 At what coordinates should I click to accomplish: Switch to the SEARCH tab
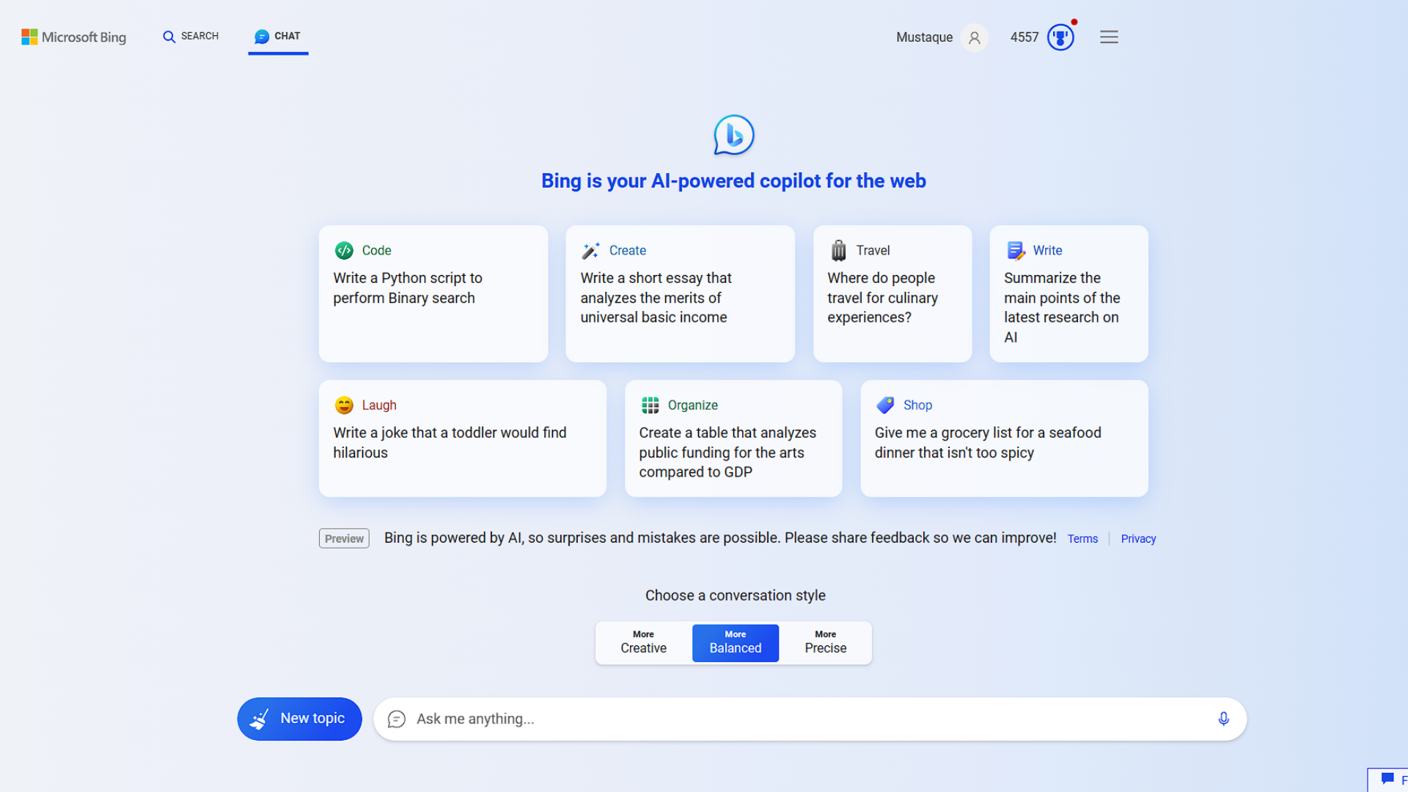191,36
